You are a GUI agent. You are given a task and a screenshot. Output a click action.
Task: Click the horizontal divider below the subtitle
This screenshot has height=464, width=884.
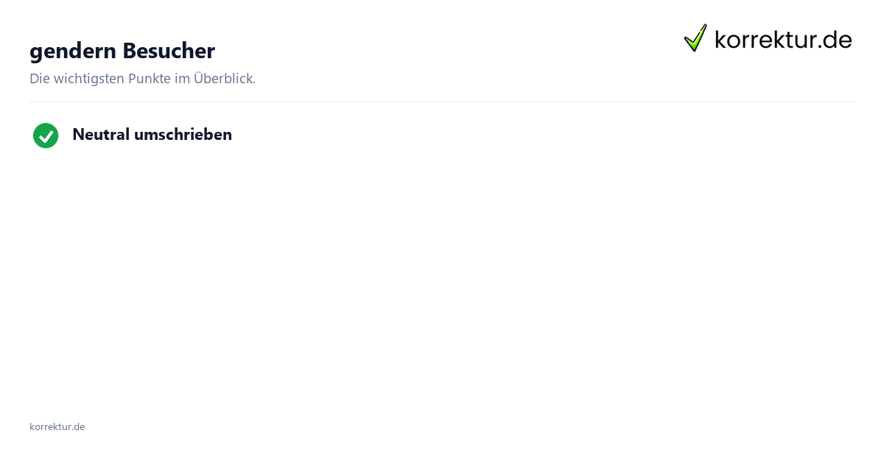(x=442, y=102)
